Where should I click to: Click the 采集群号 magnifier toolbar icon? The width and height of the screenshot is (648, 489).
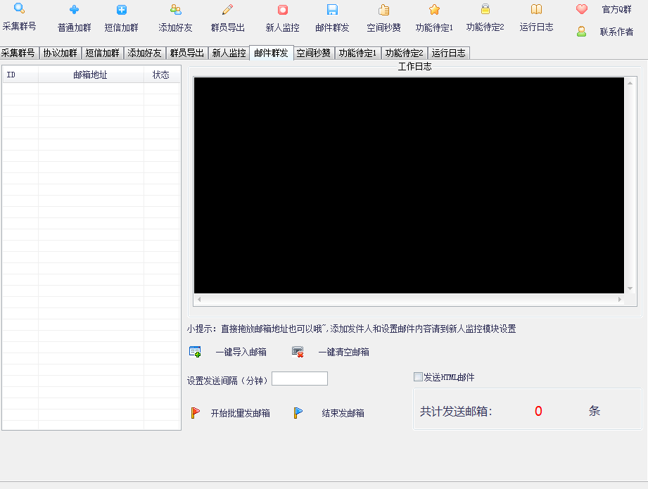19,8
